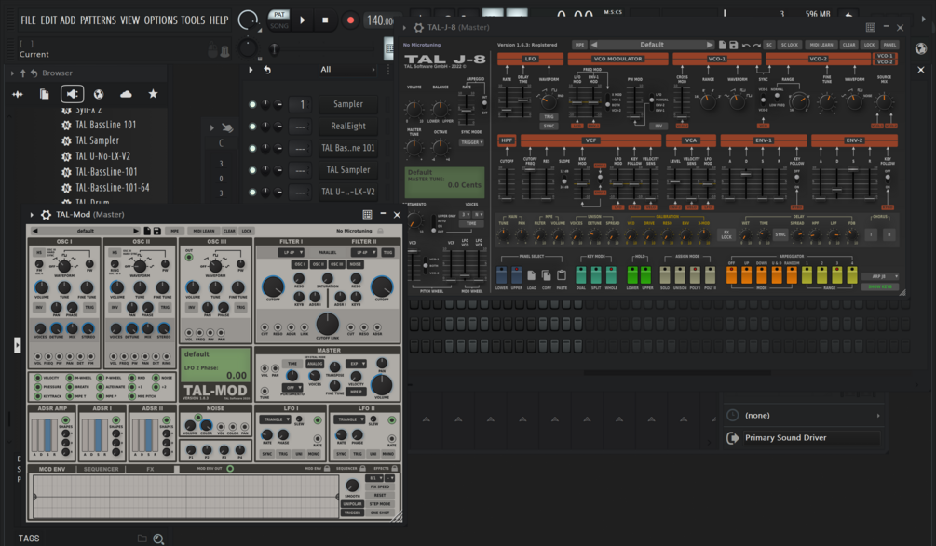The width and height of the screenshot is (936, 546).
Task: Open LFO I TRIANGLE waveform dropdown
Action: click(x=277, y=419)
